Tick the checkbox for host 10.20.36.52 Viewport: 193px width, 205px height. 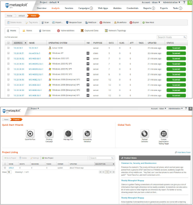pyautogui.click(x=8, y=58)
